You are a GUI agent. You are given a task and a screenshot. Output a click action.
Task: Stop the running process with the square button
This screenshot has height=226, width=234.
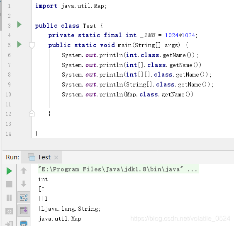tap(9, 184)
